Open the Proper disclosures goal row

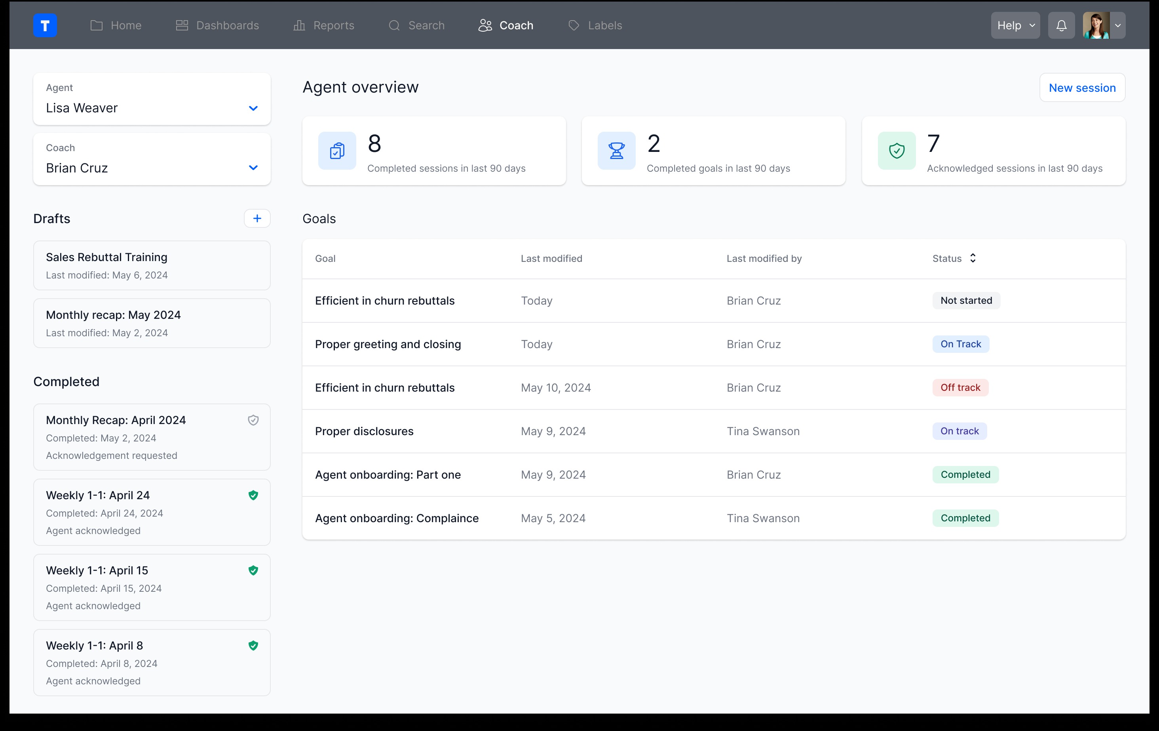pyautogui.click(x=364, y=432)
